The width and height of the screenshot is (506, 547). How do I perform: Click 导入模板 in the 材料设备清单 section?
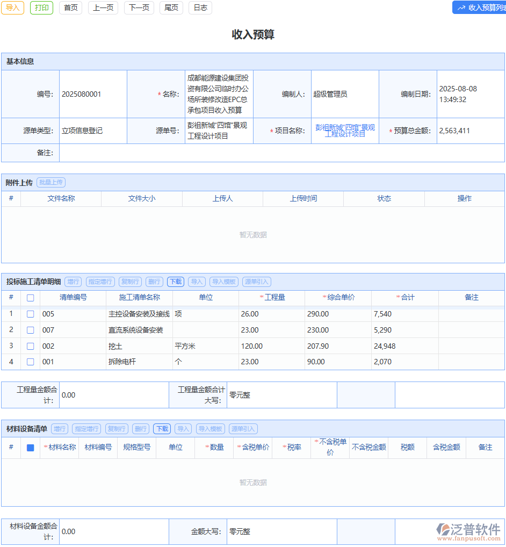tap(210, 428)
